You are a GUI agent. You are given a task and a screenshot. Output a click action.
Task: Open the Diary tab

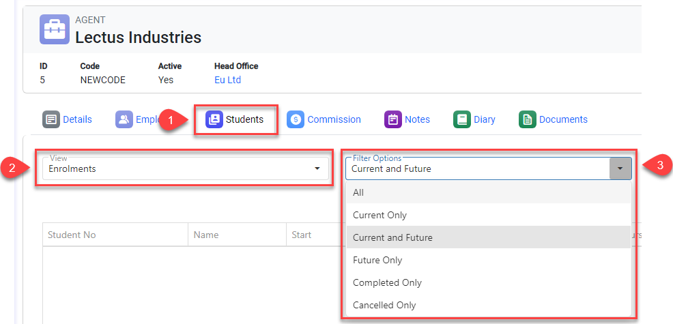(x=484, y=119)
